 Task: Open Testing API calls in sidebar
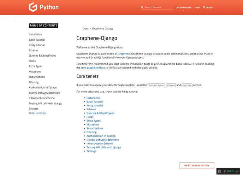[46, 104]
